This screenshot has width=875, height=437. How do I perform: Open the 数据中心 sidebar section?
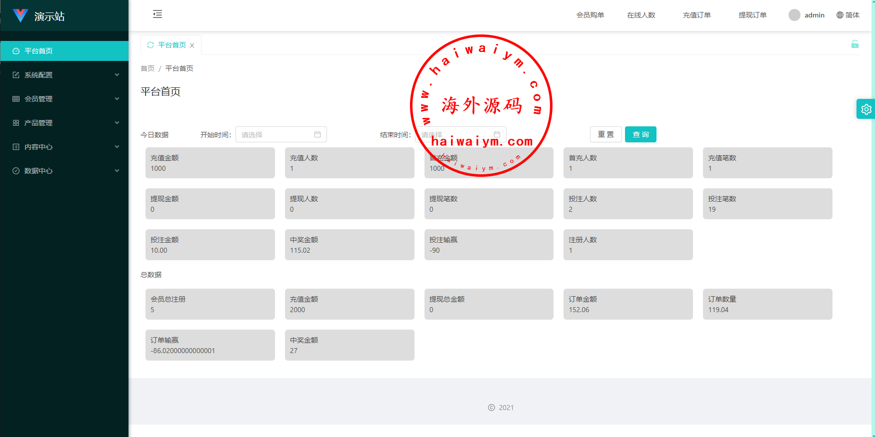click(64, 171)
